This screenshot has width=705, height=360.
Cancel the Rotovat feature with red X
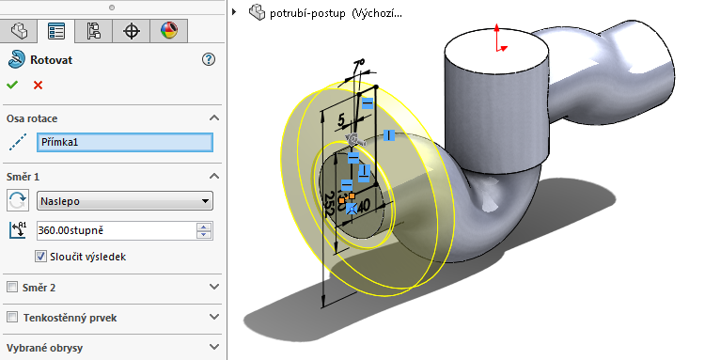tap(38, 85)
